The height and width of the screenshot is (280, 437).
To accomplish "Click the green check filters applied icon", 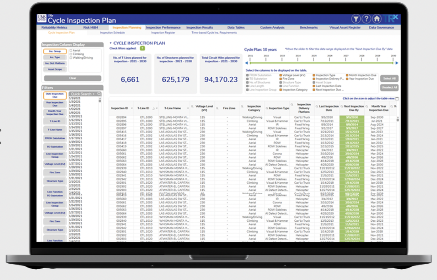I will point(142,48).
